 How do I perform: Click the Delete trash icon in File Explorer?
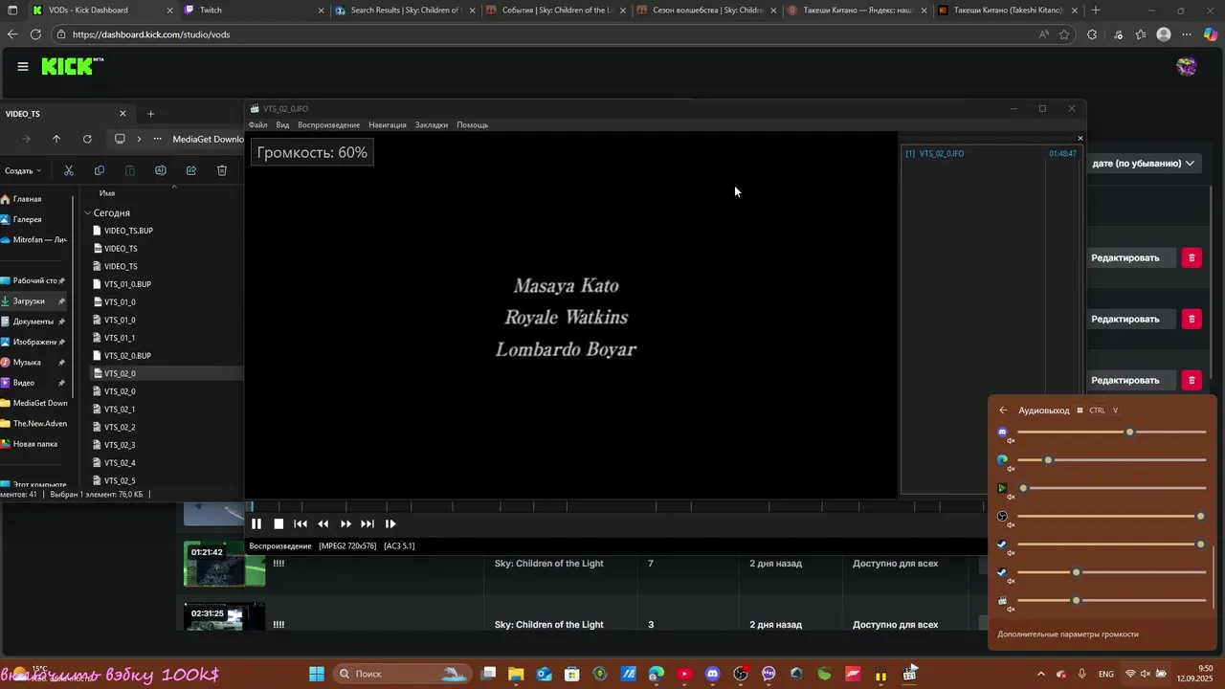pos(222,170)
